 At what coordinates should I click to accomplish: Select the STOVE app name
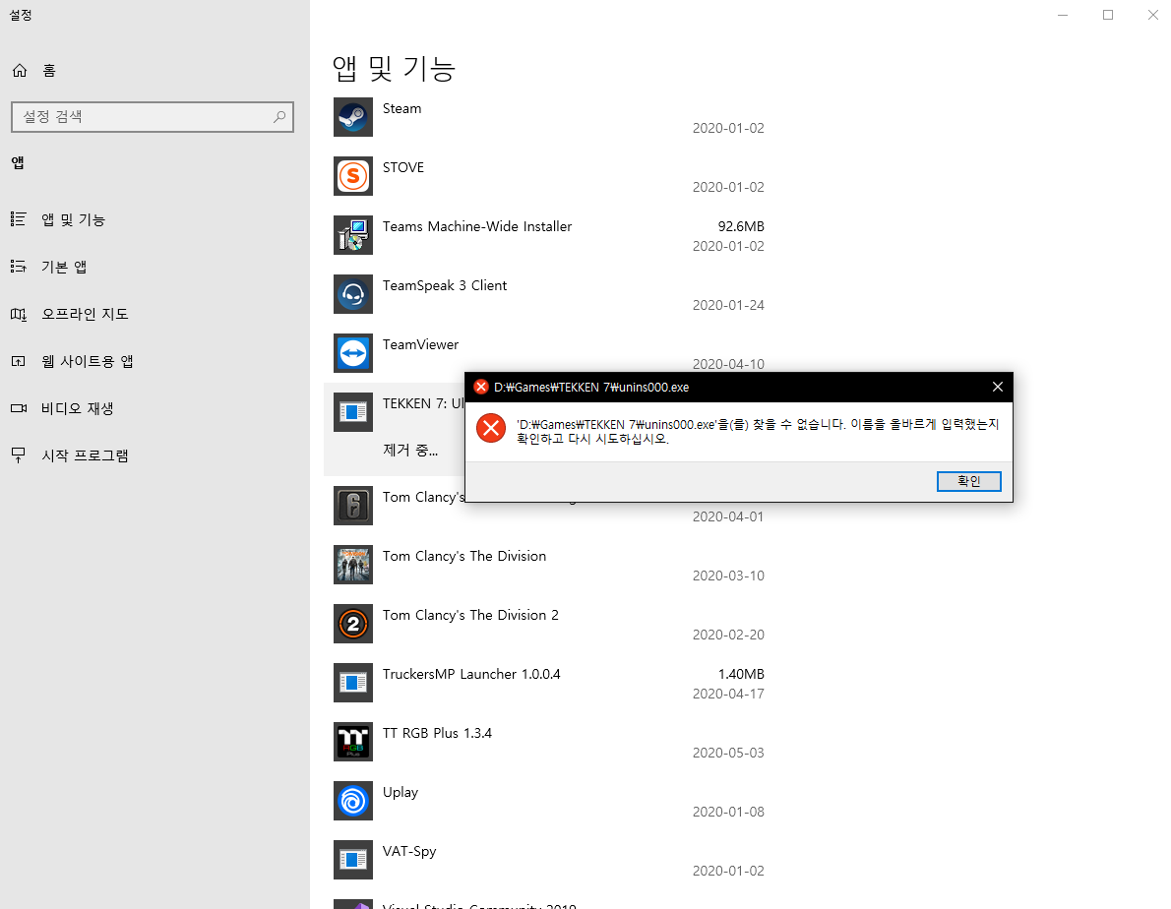(x=403, y=167)
